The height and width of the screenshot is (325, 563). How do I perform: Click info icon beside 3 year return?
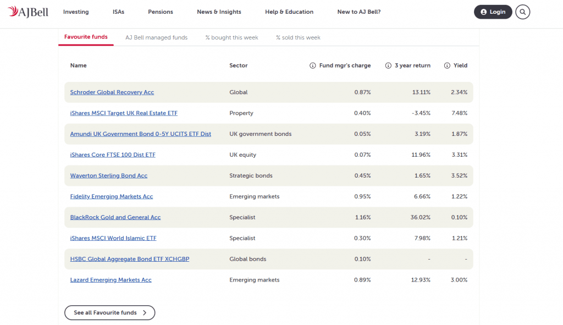click(x=388, y=65)
